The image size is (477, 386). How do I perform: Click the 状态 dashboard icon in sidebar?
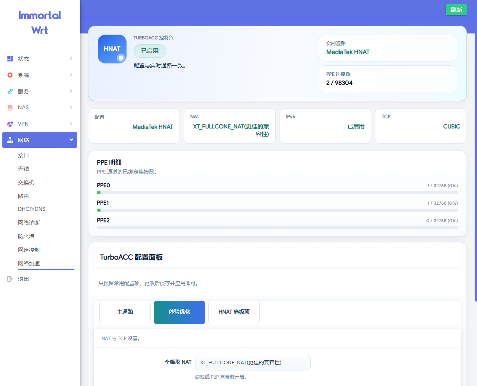pos(10,59)
